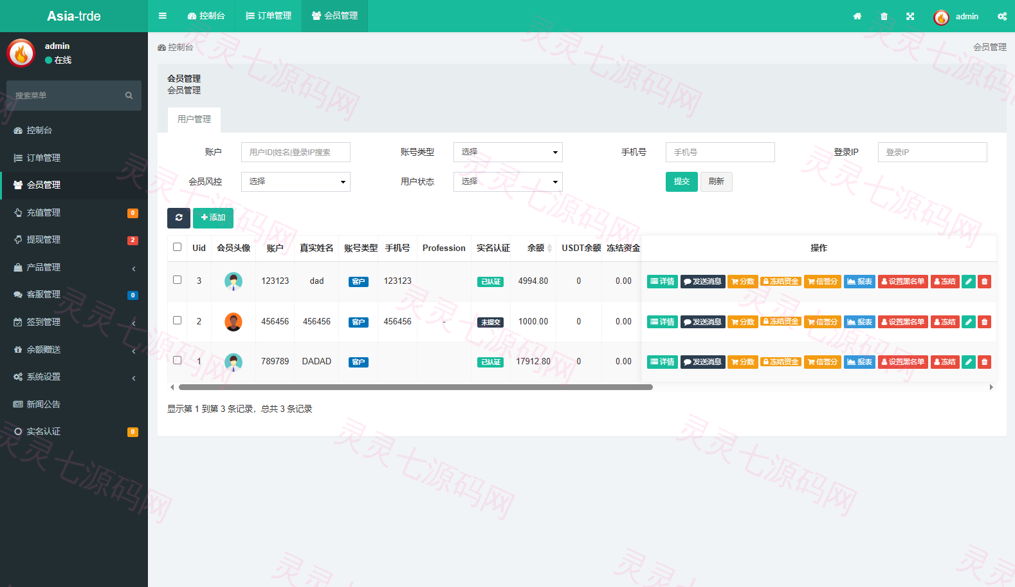This screenshot has width=1015, height=587.
Task: Delete user 123123 with the trash icon
Action: pyautogui.click(x=984, y=281)
